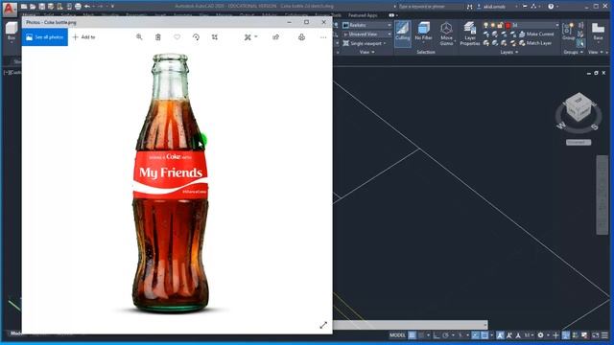The width and height of the screenshot is (614, 345).
Task: Zoom in the Photos image with magnifier
Action: 139,36
